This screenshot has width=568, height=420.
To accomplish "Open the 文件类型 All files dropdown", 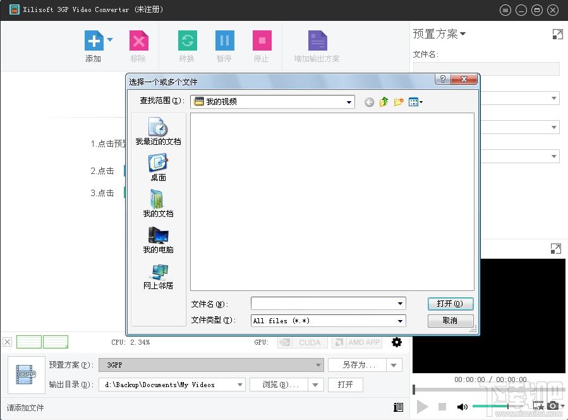I will click(x=400, y=321).
